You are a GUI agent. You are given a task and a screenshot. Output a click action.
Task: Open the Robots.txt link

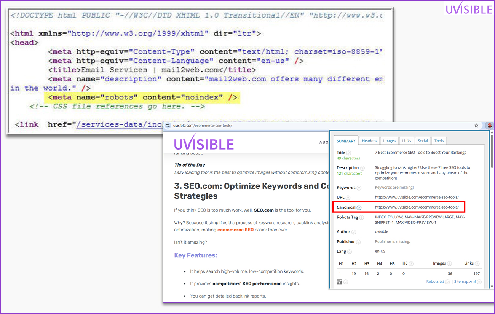click(435, 282)
